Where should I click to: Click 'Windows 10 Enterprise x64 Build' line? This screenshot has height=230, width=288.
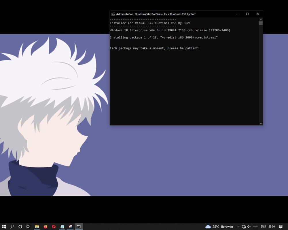[170, 30]
